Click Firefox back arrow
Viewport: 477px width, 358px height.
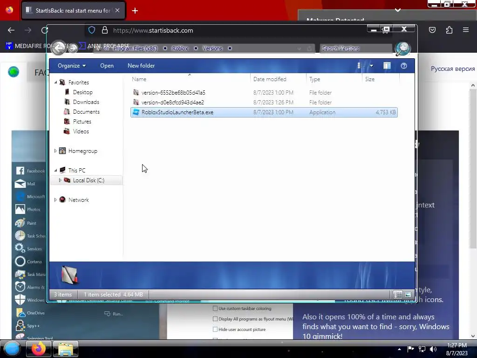(11, 30)
